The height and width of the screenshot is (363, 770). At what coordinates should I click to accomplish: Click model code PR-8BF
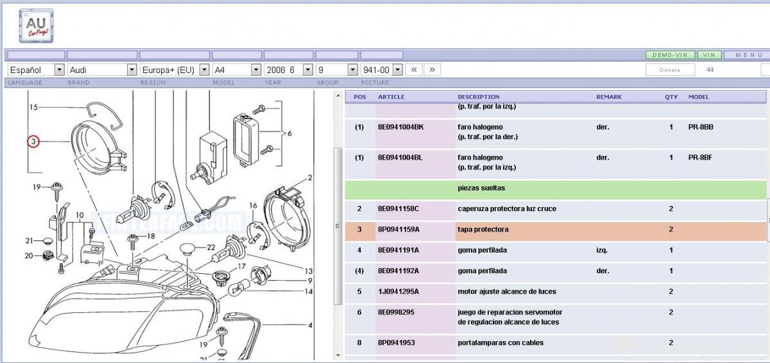pyautogui.click(x=701, y=157)
